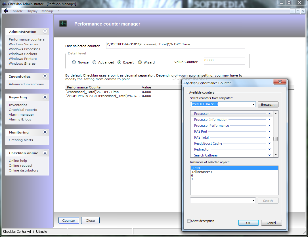
Task: Click the Checklan app icon beside Console menu
Action: 6,11
